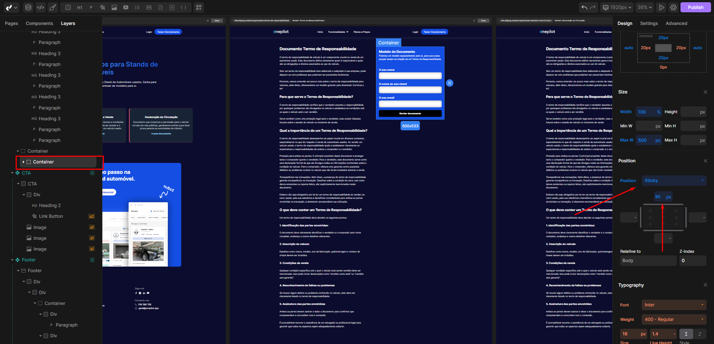Close the Size section
The width and height of the screenshot is (714, 344).
click(x=705, y=92)
